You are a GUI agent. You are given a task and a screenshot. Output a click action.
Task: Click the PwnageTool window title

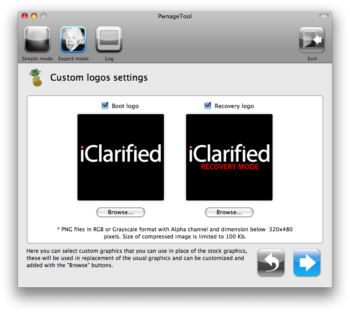pos(175,17)
